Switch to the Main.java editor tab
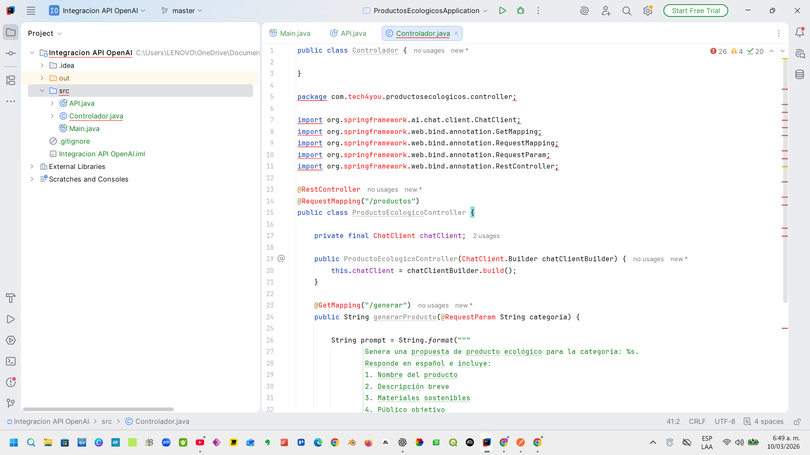This screenshot has height=455, width=810. pyautogui.click(x=290, y=33)
